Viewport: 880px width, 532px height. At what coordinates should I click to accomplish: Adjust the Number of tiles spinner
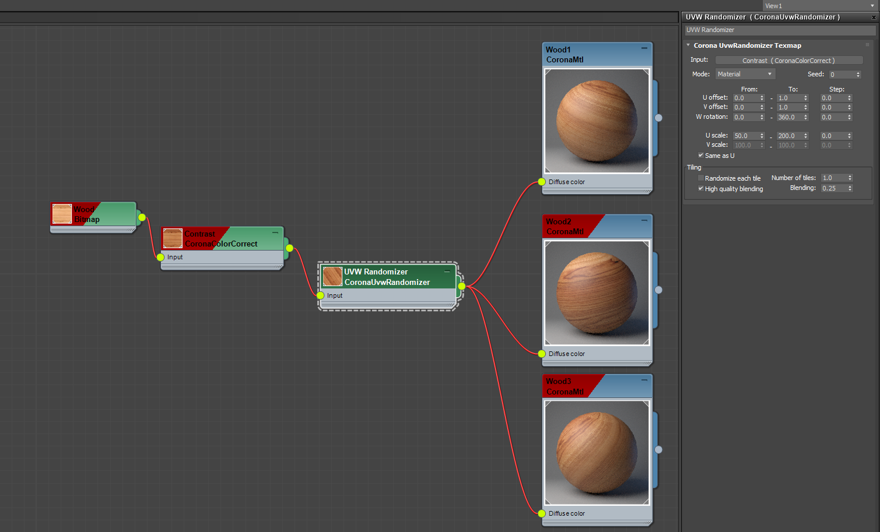coord(850,178)
